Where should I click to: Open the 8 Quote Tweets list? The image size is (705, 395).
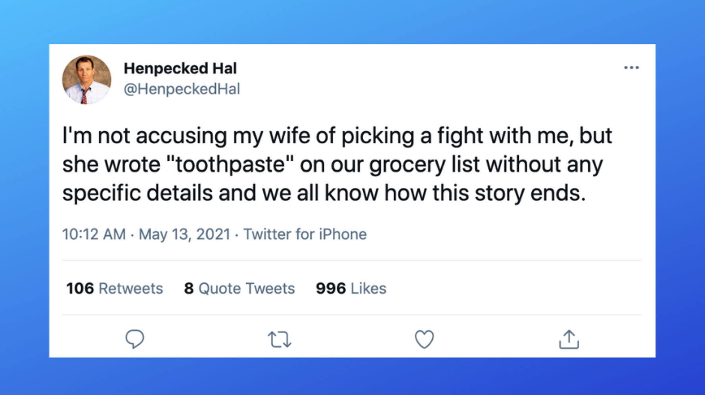(x=239, y=288)
